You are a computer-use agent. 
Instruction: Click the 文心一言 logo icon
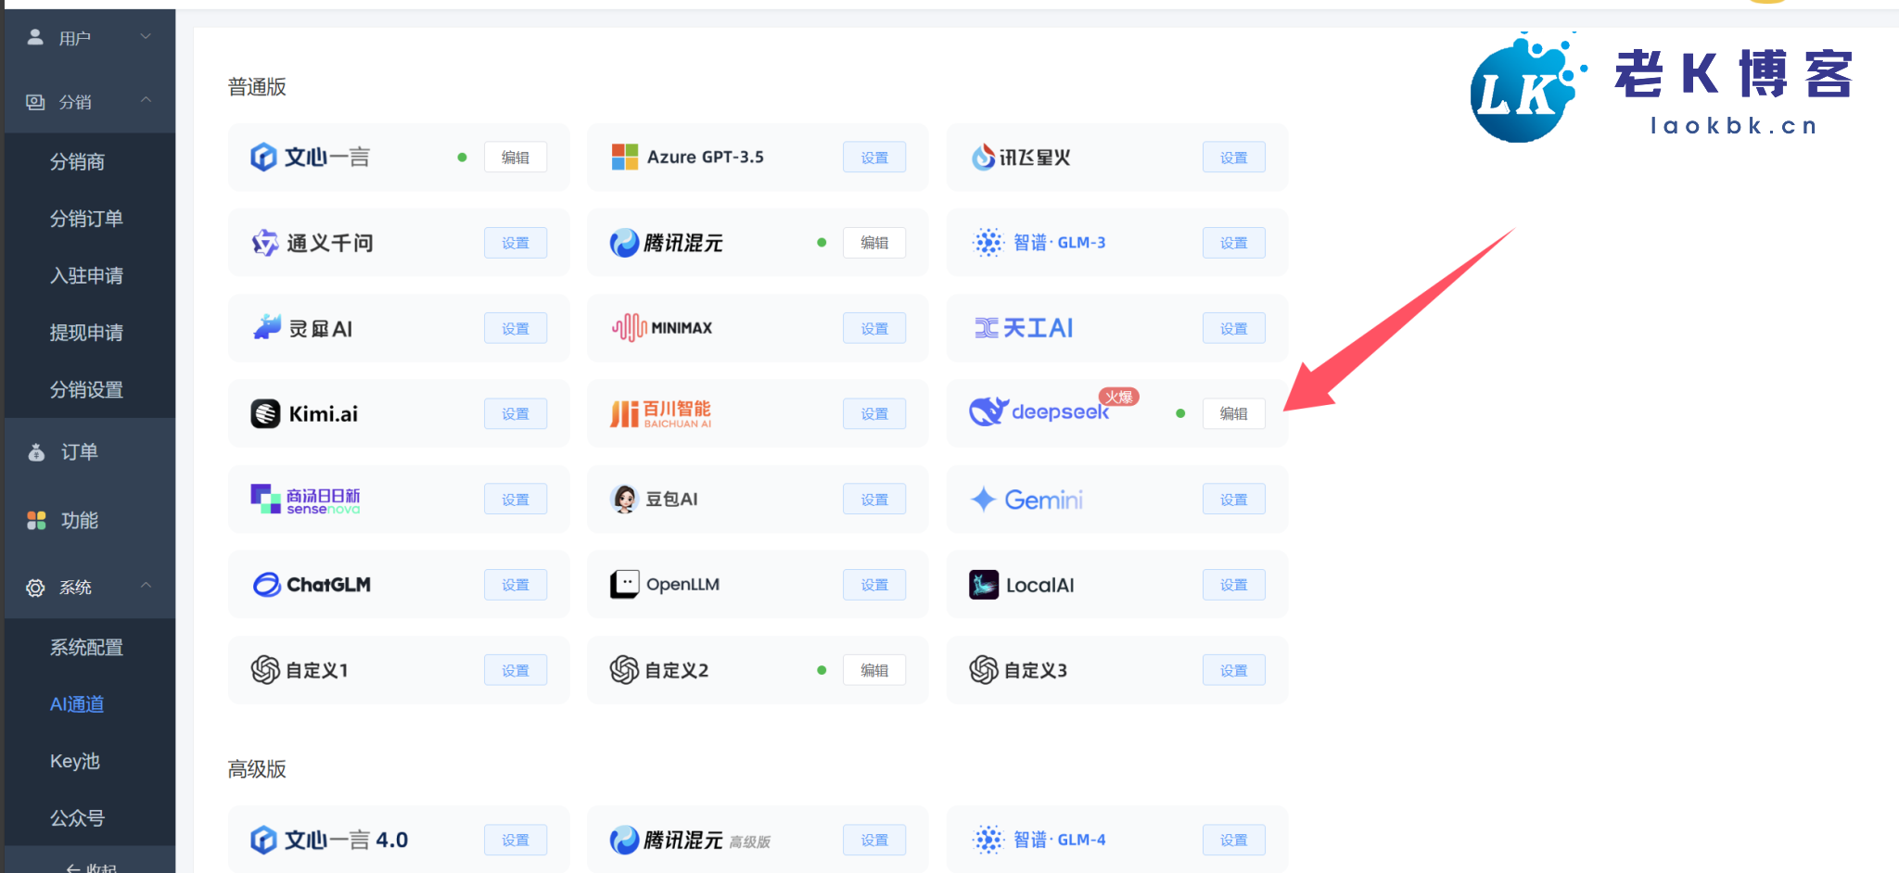click(x=263, y=158)
